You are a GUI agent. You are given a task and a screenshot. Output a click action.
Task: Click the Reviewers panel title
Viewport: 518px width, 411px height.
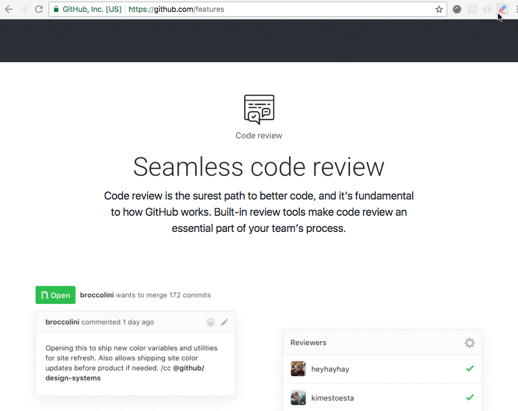[308, 342]
